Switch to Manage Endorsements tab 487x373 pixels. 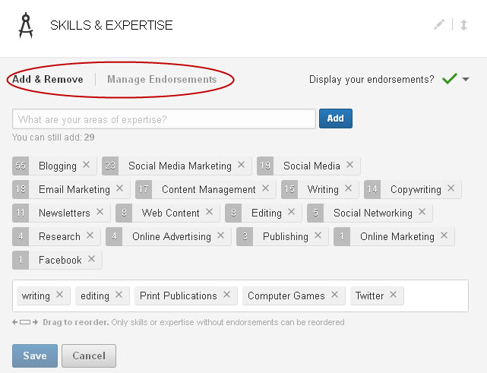pos(162,79)
